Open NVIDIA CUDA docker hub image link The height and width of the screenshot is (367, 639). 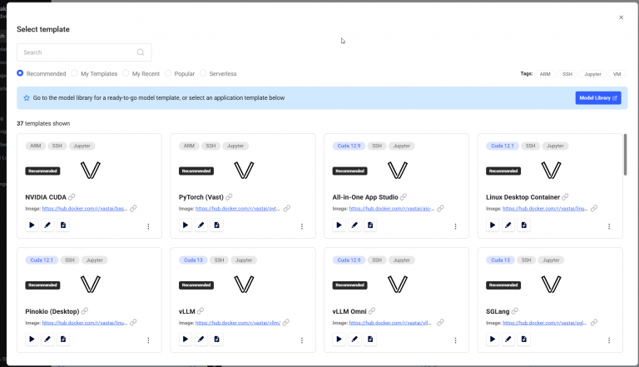pyautogui.click(x=85, y=209)
